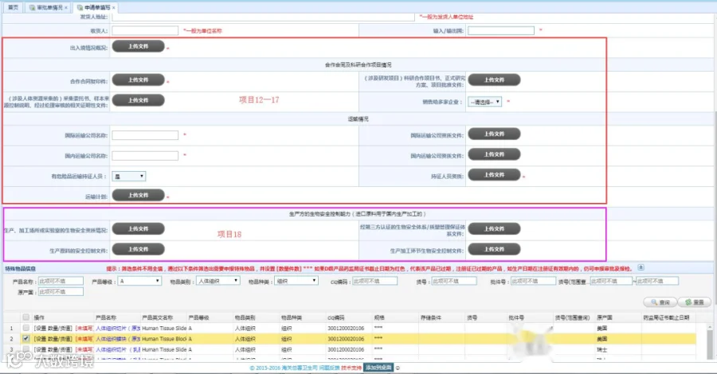Click the 国际运输公司名称 input field
Image resolution: width=717 pixels, height=374 pixels.
[145, 135]
